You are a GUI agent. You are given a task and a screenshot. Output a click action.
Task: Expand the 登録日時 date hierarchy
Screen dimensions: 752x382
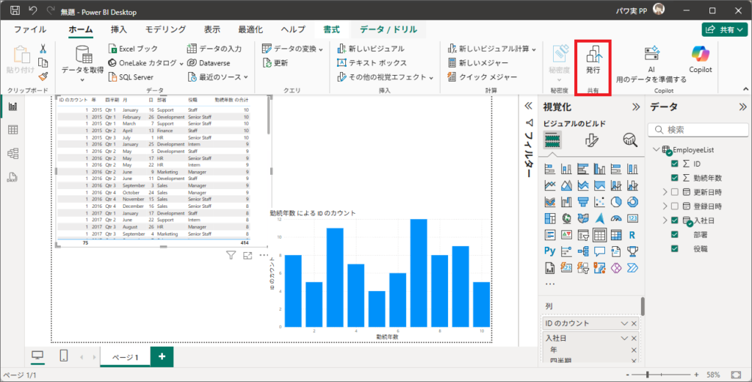click(x=665, y=206)
